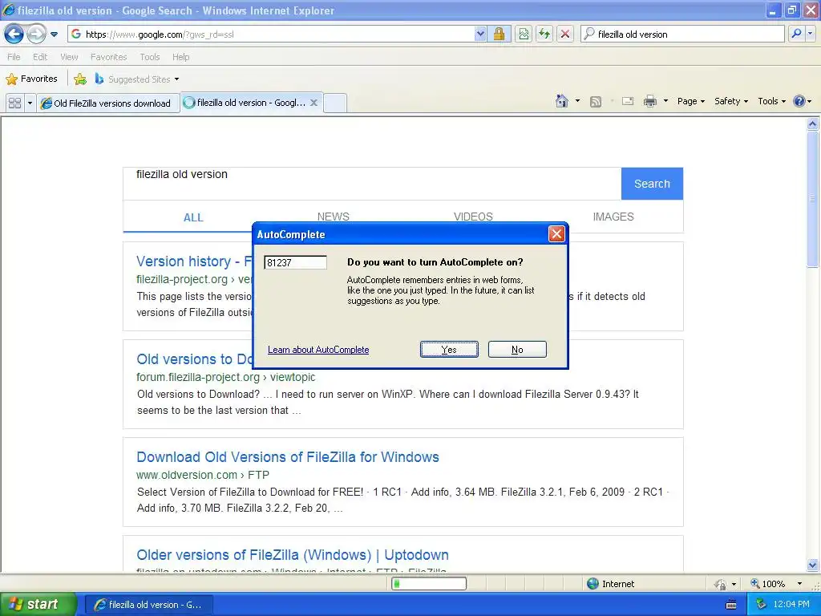The image size is (821, 616).
Task: Select the IMAGES results tab
Action: click(x=613, y=217)
